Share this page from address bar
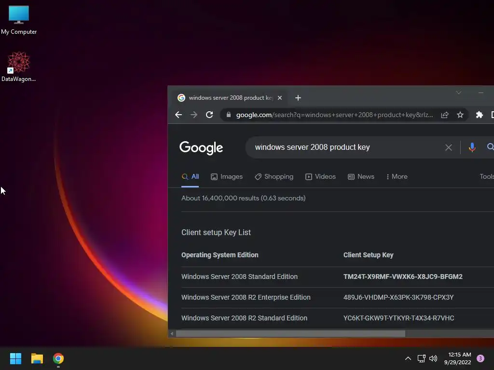The image size is (494, 370). [444, 115]
